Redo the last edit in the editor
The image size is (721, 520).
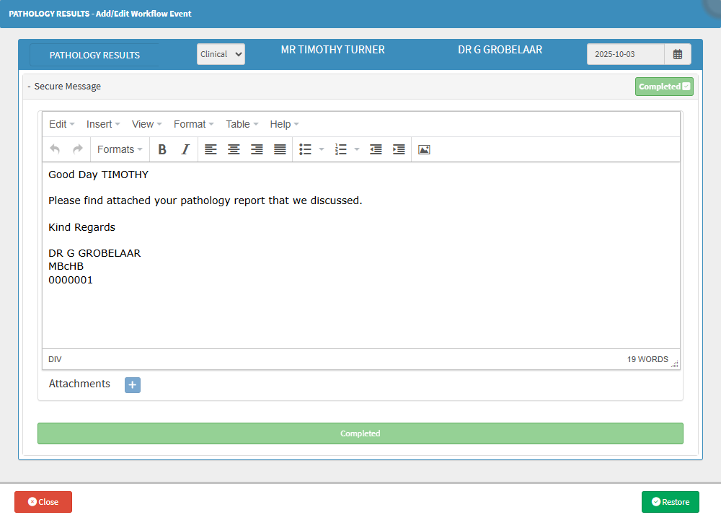click(78, 149)
